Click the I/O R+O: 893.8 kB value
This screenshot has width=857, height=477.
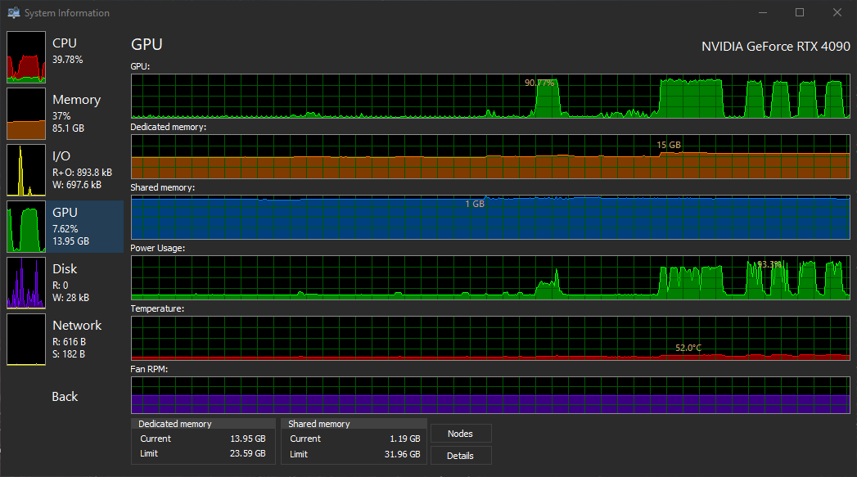click(x=82, y=172)
